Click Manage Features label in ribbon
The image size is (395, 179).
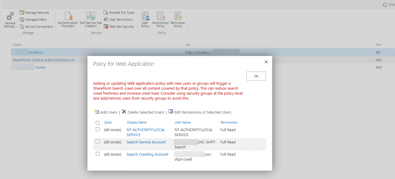tap(37, 13)
